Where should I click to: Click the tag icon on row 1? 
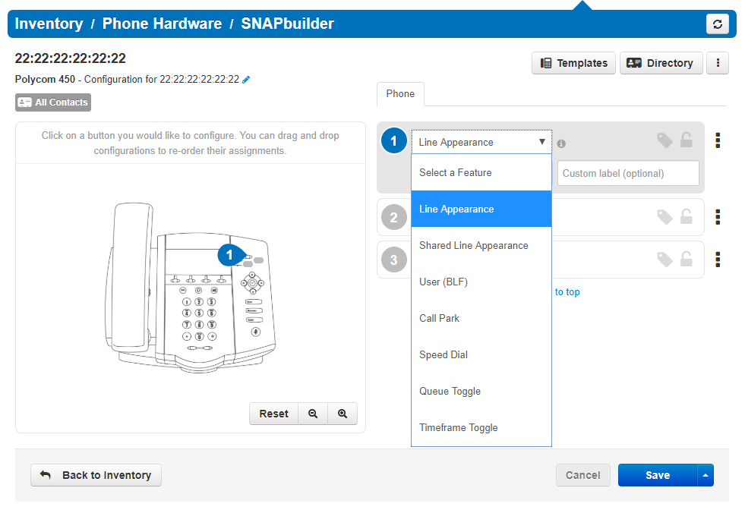tap(665, 140)
